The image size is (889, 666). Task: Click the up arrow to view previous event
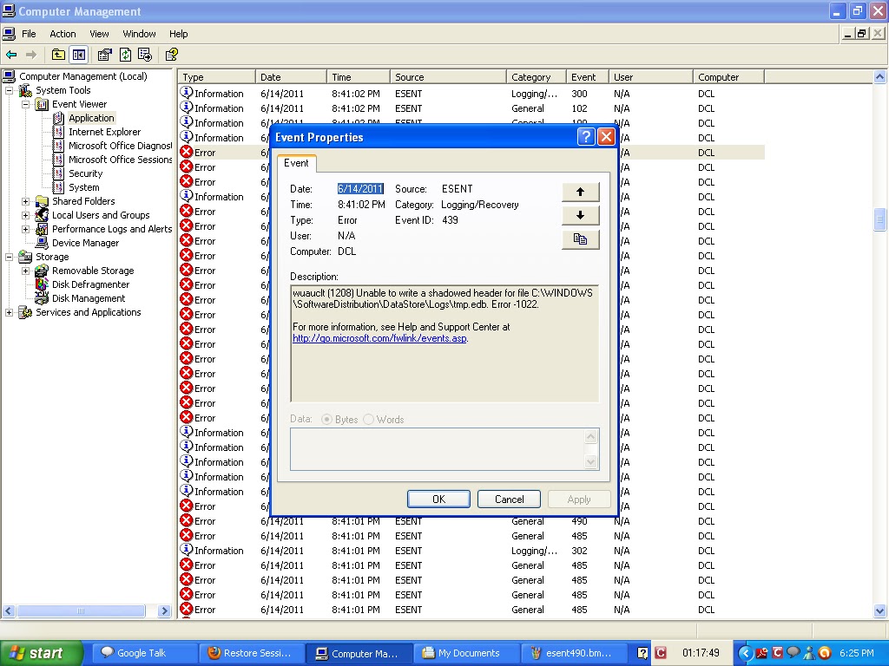(580, 191)
